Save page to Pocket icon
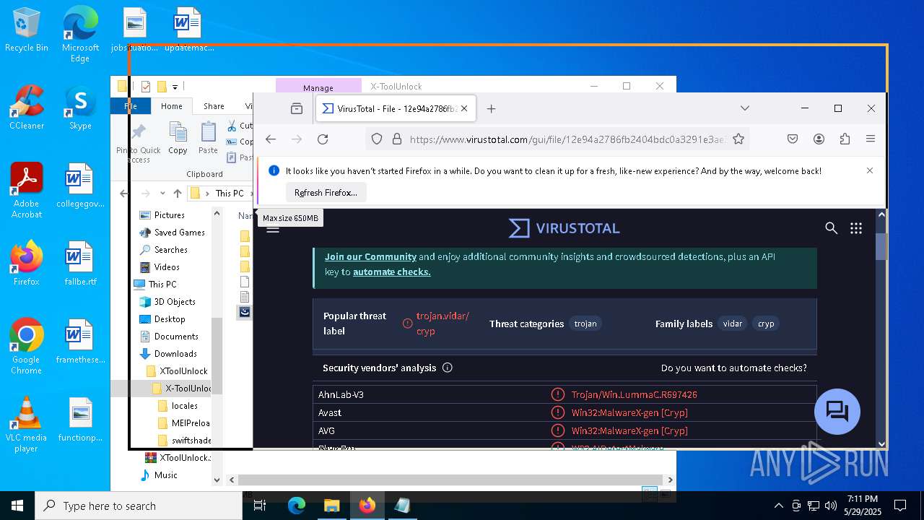Image resolution: width=924 pixels, height=520 pixels. (x=793, y=139)
